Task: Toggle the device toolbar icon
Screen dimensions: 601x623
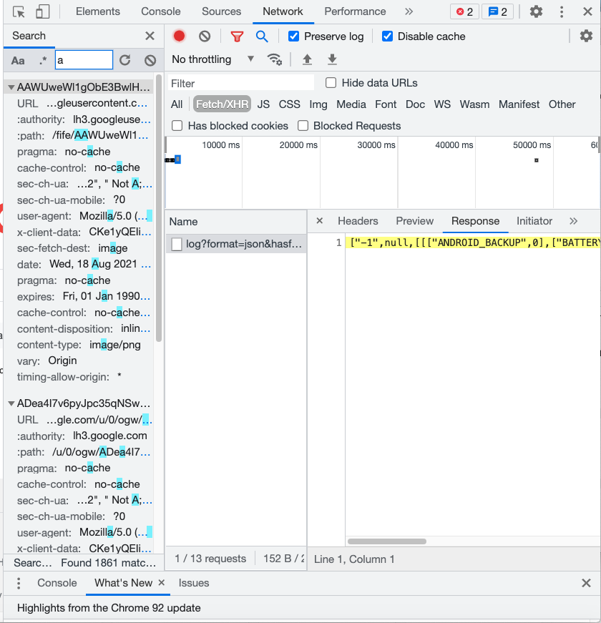Action: click(42, 12)
